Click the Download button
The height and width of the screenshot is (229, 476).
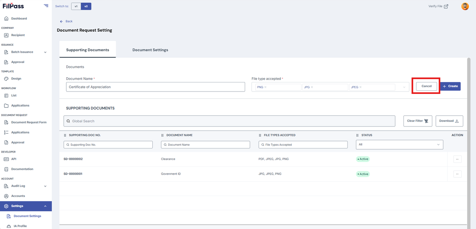[449, 121]
